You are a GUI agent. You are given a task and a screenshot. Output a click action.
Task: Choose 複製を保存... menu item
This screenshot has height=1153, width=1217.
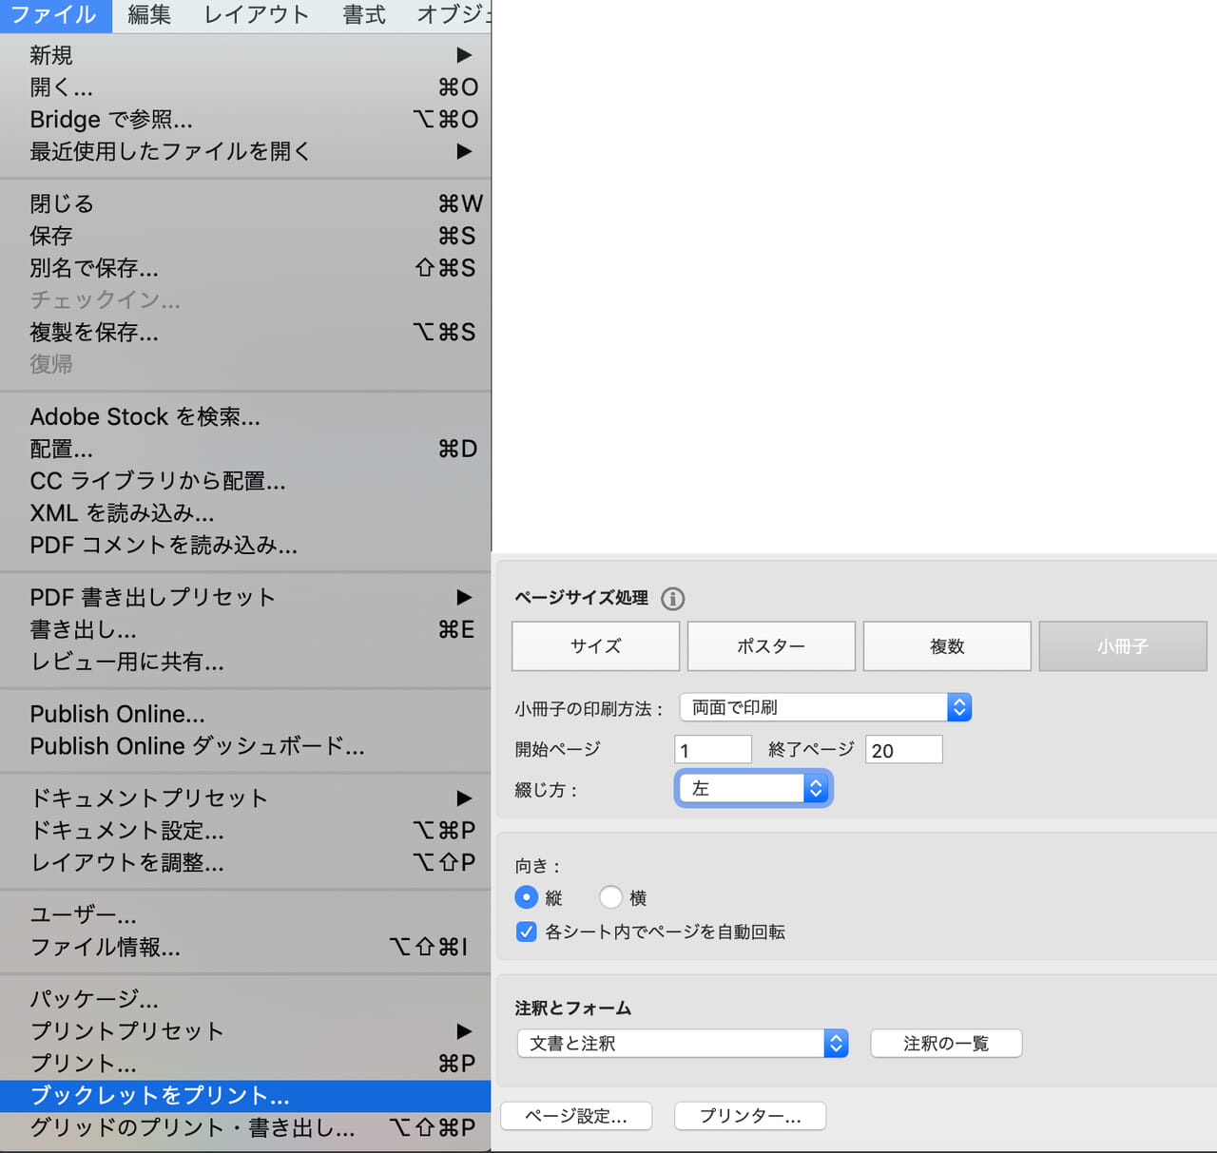245,333
